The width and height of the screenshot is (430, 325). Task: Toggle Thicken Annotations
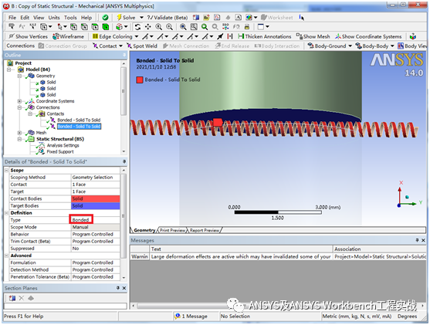[x=265, y=36]
